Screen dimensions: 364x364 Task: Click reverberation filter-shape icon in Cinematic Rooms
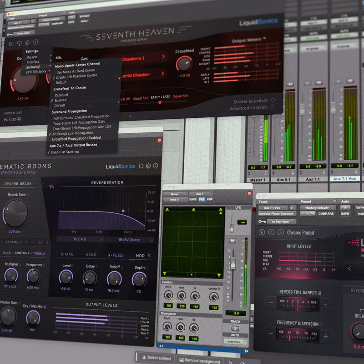tap(51, 187)
